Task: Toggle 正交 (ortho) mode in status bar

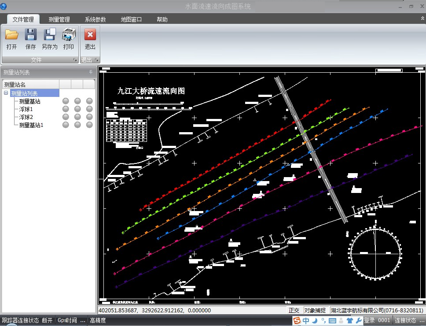Action: (x=294, y=311)
